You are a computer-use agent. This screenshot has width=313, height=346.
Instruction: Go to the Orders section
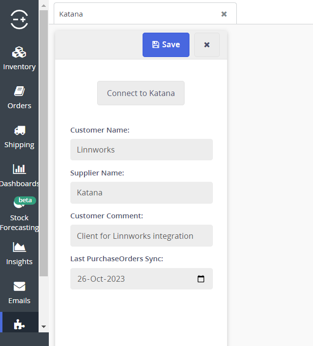[19, 97]
